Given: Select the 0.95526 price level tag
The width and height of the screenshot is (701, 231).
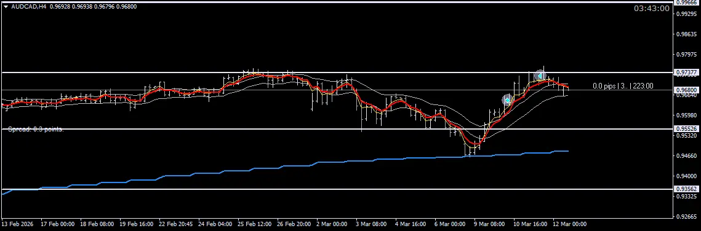Looking at the screenshot, I should click(687, 129).
